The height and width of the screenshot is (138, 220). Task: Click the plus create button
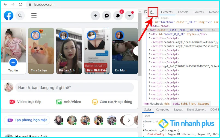(95, 16)
